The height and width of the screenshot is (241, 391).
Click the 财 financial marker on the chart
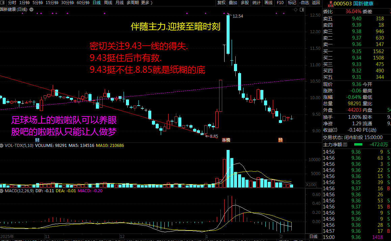pos(37,140)
